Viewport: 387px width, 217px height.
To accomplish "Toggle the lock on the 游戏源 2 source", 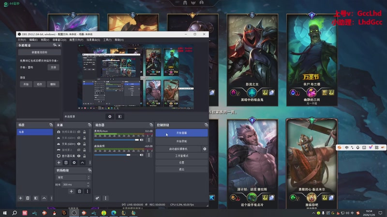I will pyautogui.click(x=84, y=150).
